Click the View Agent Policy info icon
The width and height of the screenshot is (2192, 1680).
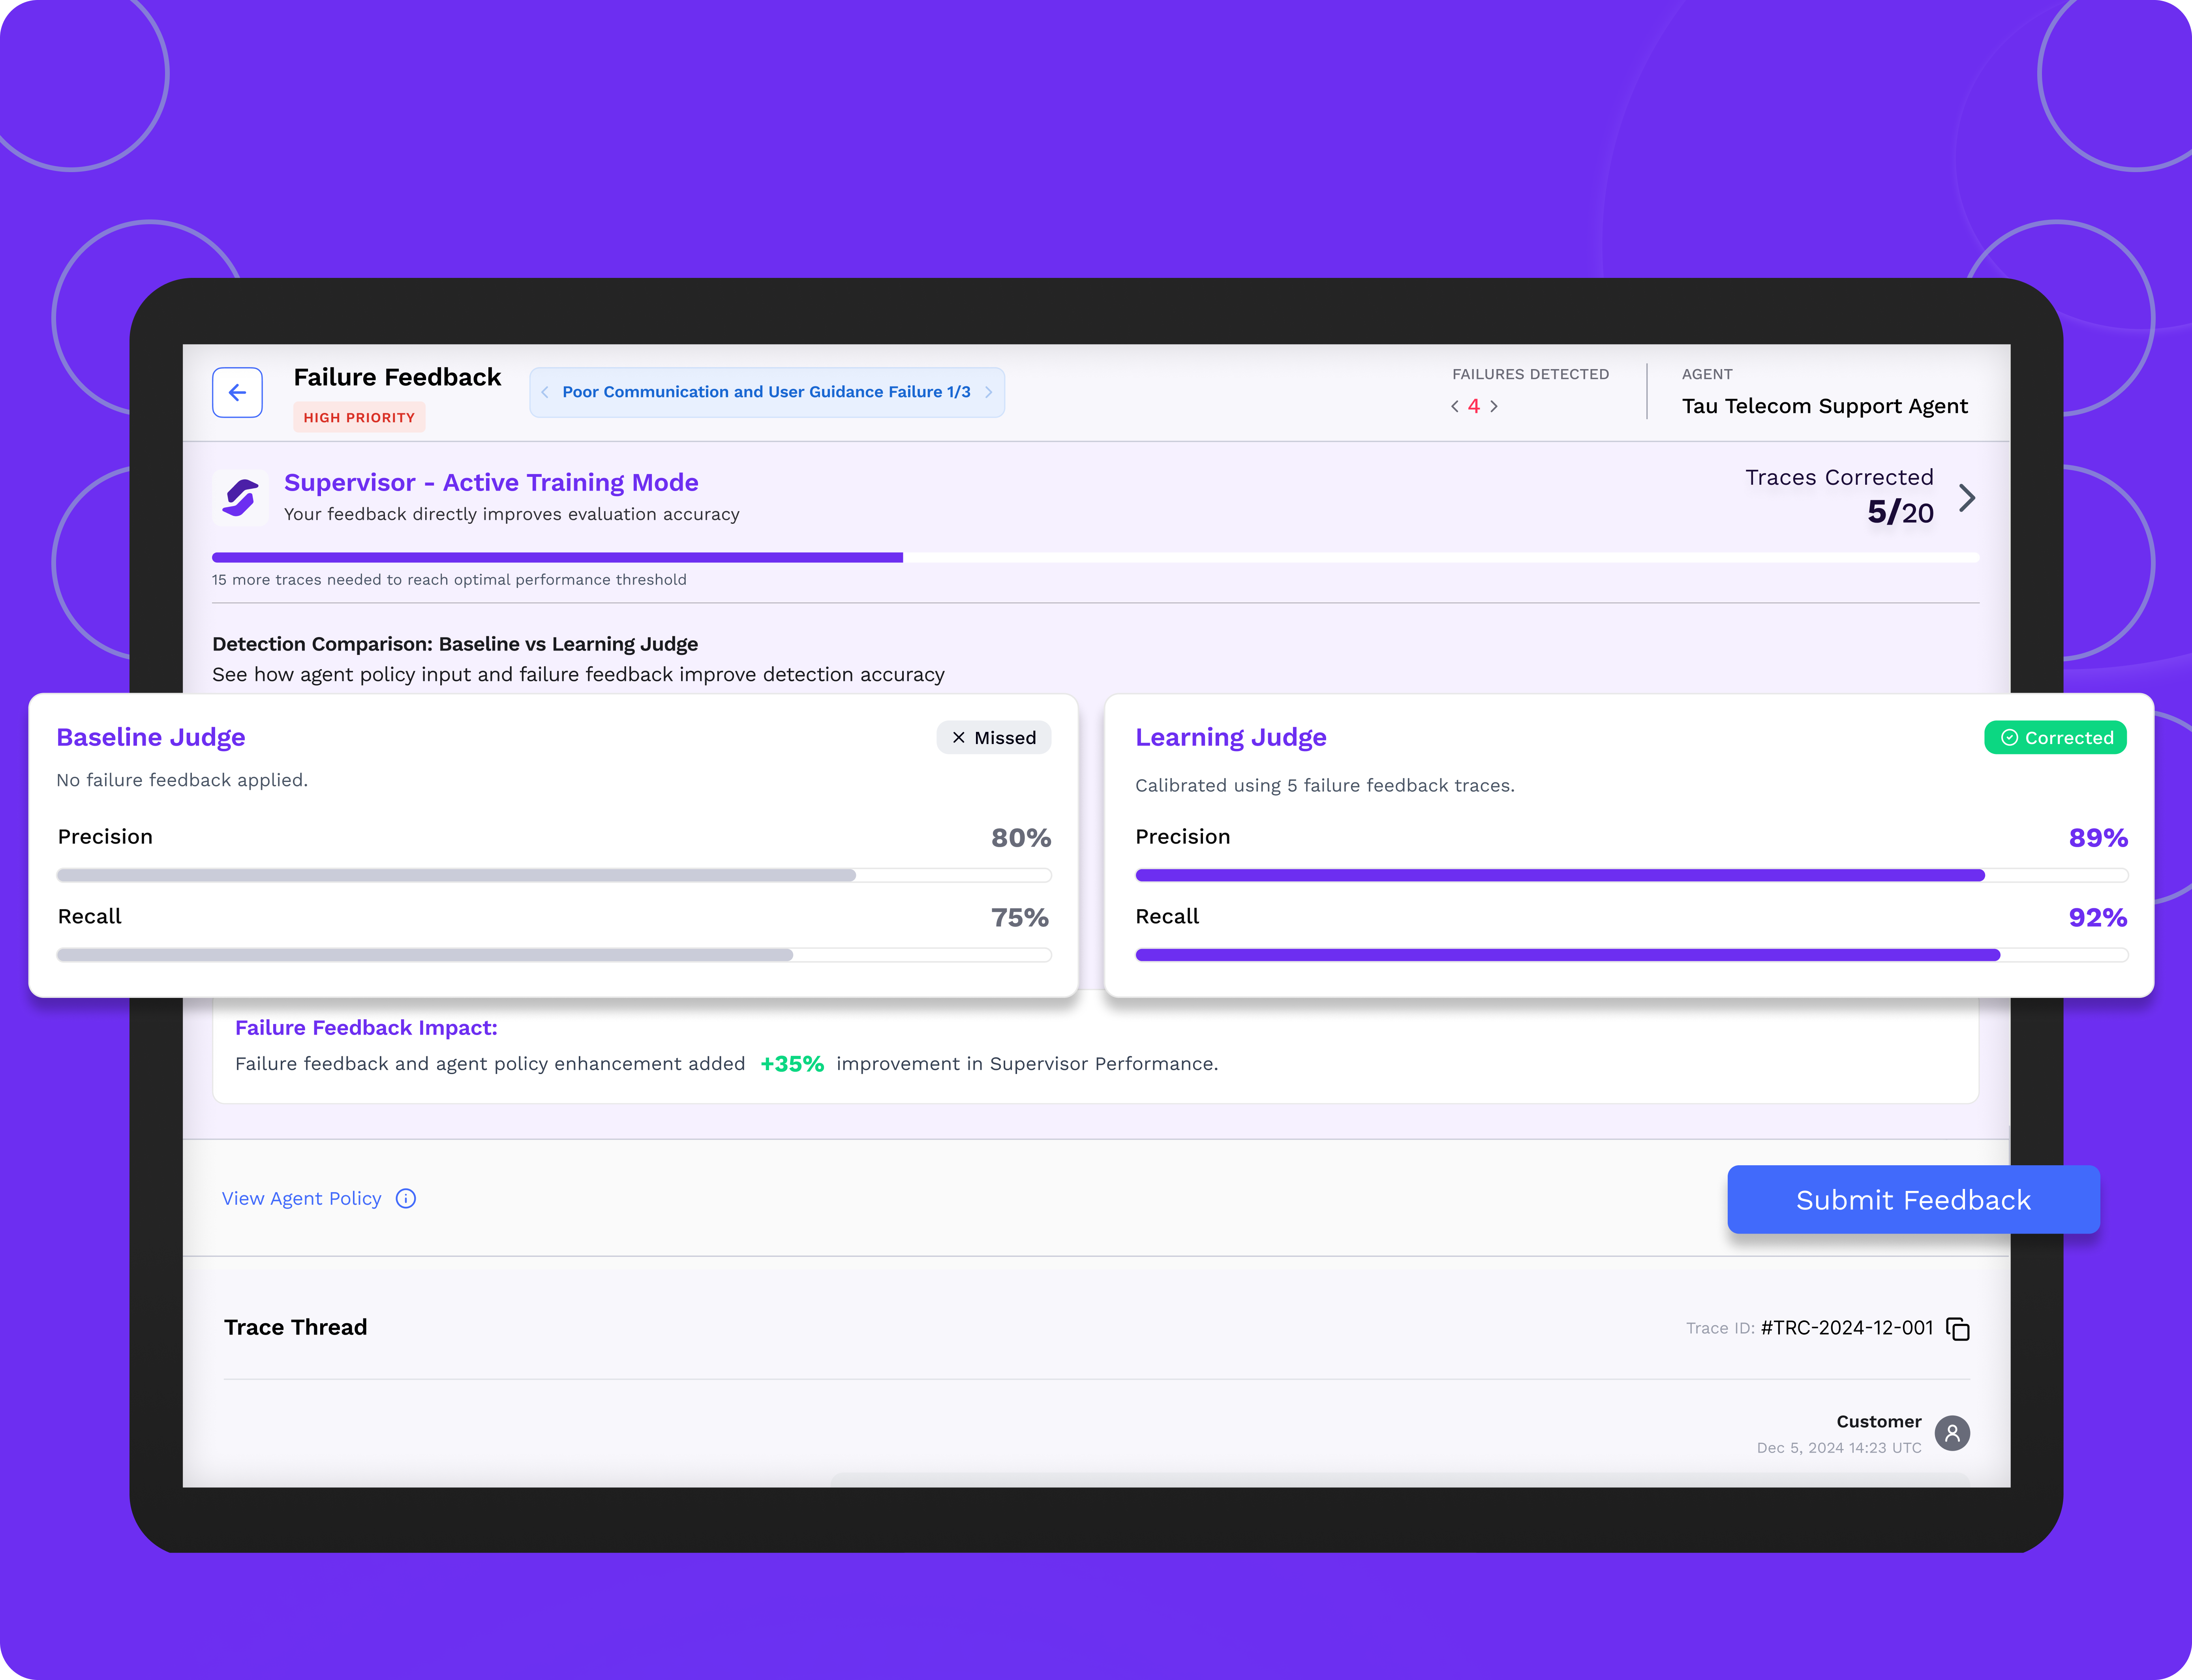[405, 1198]
